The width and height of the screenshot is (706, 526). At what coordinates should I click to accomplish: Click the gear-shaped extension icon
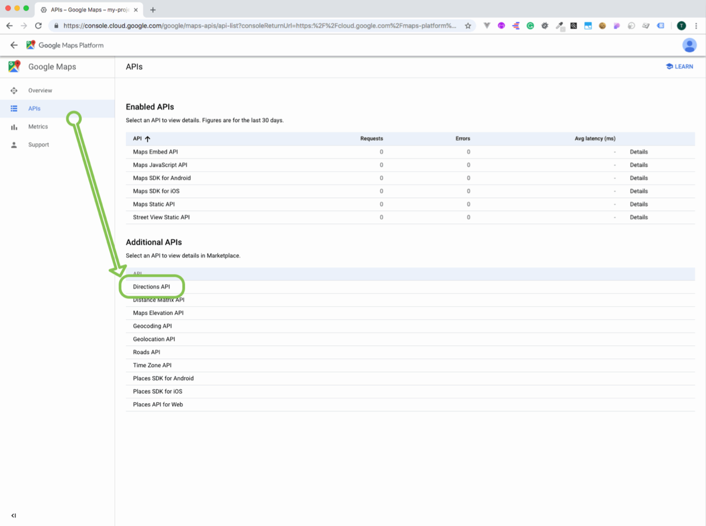(x=544, y=25)
